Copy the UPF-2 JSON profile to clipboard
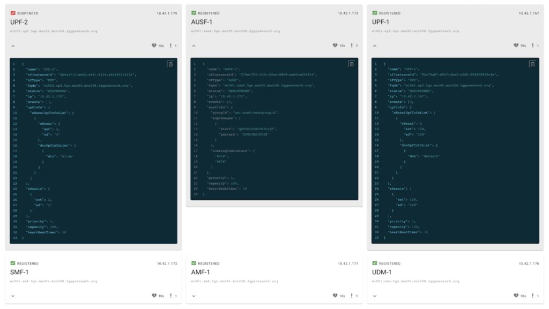 coord(170,64)
